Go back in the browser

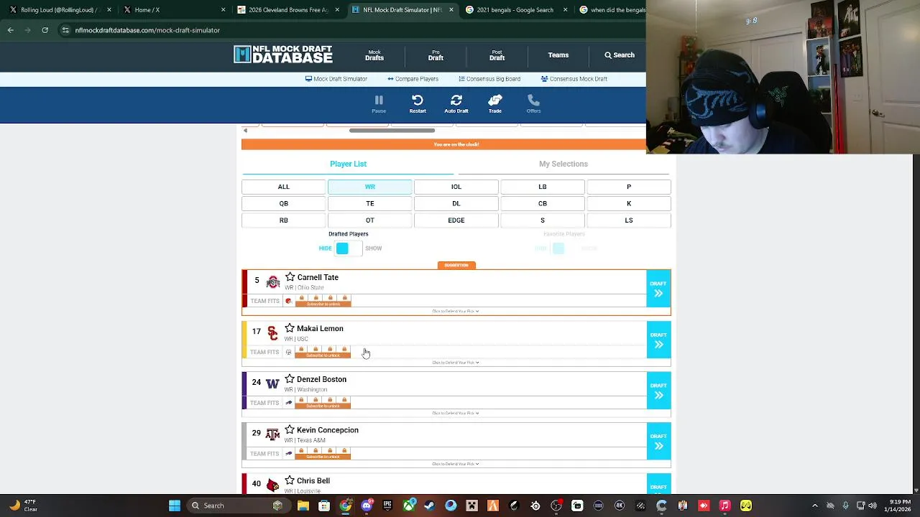(x=11, y=30)
